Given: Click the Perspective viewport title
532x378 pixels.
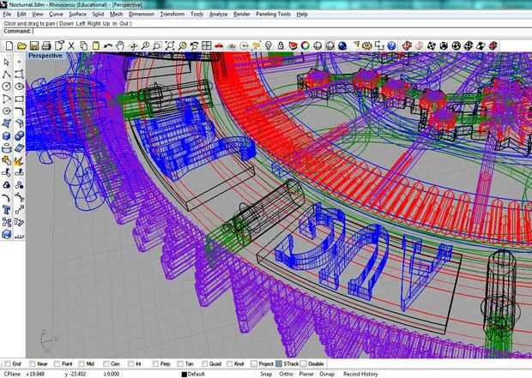Looking at the screenshot, I should (45, 56).
